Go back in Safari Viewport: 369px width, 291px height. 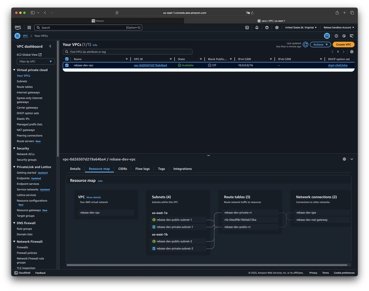45,13
